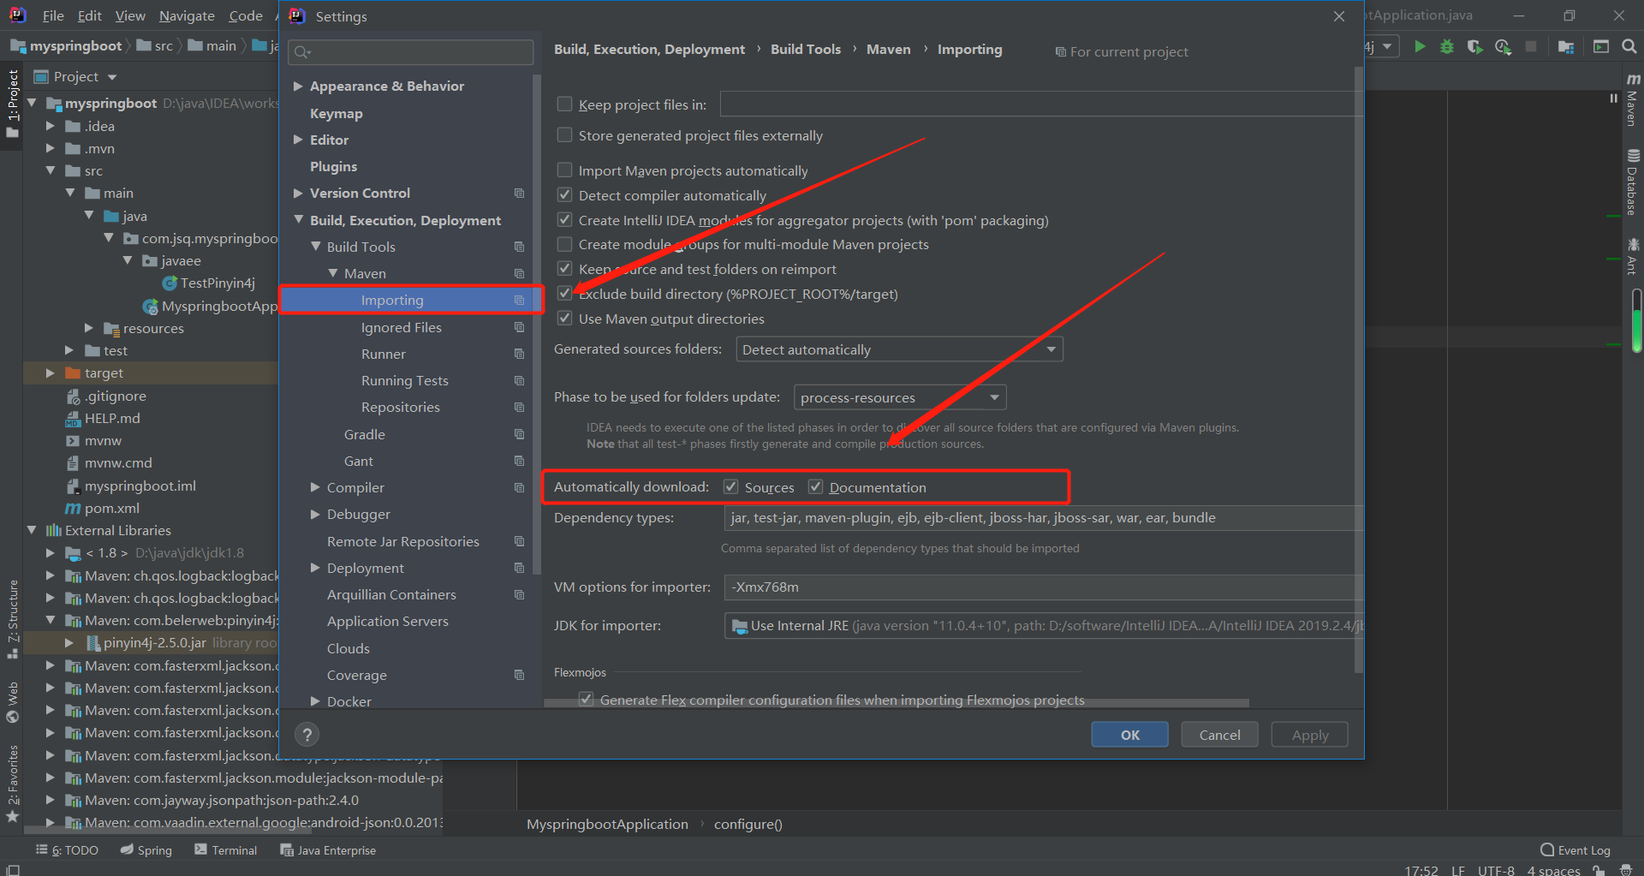This screenshot has height=876, width=1644.
Task: Open the View menu
Action: tap(130, 15)
